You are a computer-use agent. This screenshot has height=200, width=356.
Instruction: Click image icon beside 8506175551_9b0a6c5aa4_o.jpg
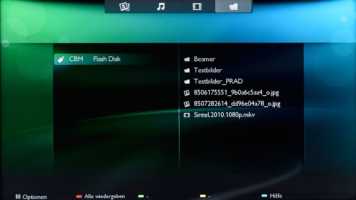click(x=186, y=93)
